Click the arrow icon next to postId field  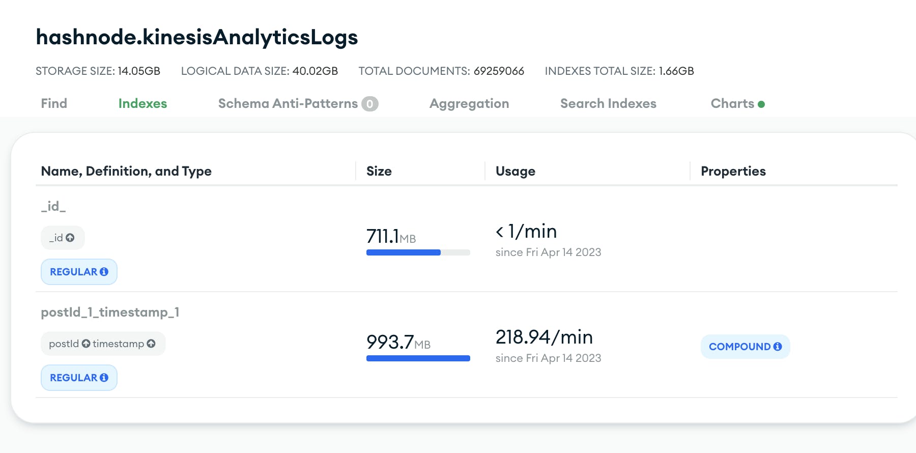click(x=86, y=344)
